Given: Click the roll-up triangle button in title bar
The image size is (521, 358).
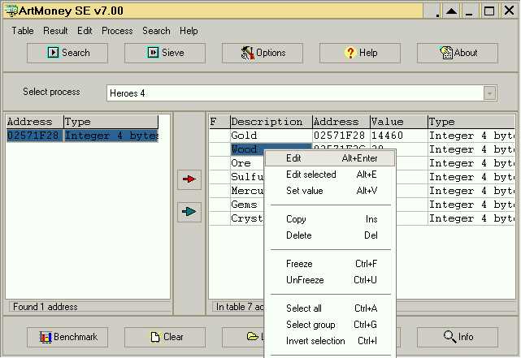Looking at the screenshot, I should coord(451,11).
